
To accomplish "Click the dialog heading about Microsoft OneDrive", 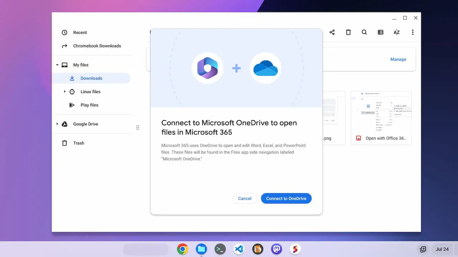I will coord(229,127).
